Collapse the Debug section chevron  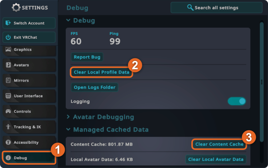(x=68, y=20)
